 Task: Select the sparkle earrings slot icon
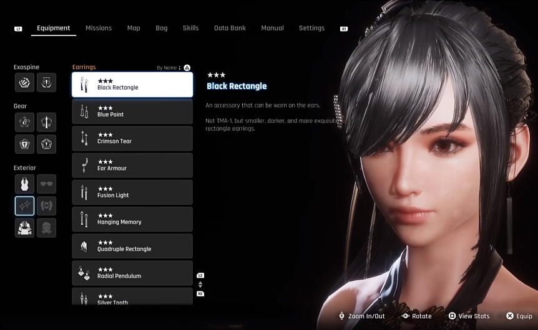(x=24, y=205)
